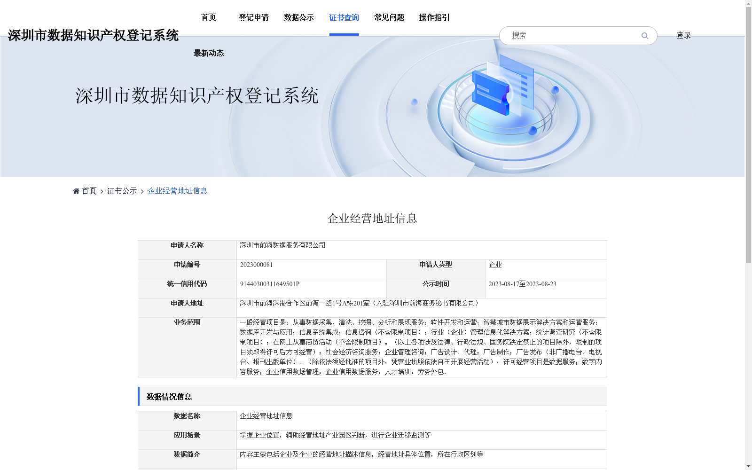Screen dimensions: 752x470
Task: Click the 登录 login link
Action: click(683, 36)
